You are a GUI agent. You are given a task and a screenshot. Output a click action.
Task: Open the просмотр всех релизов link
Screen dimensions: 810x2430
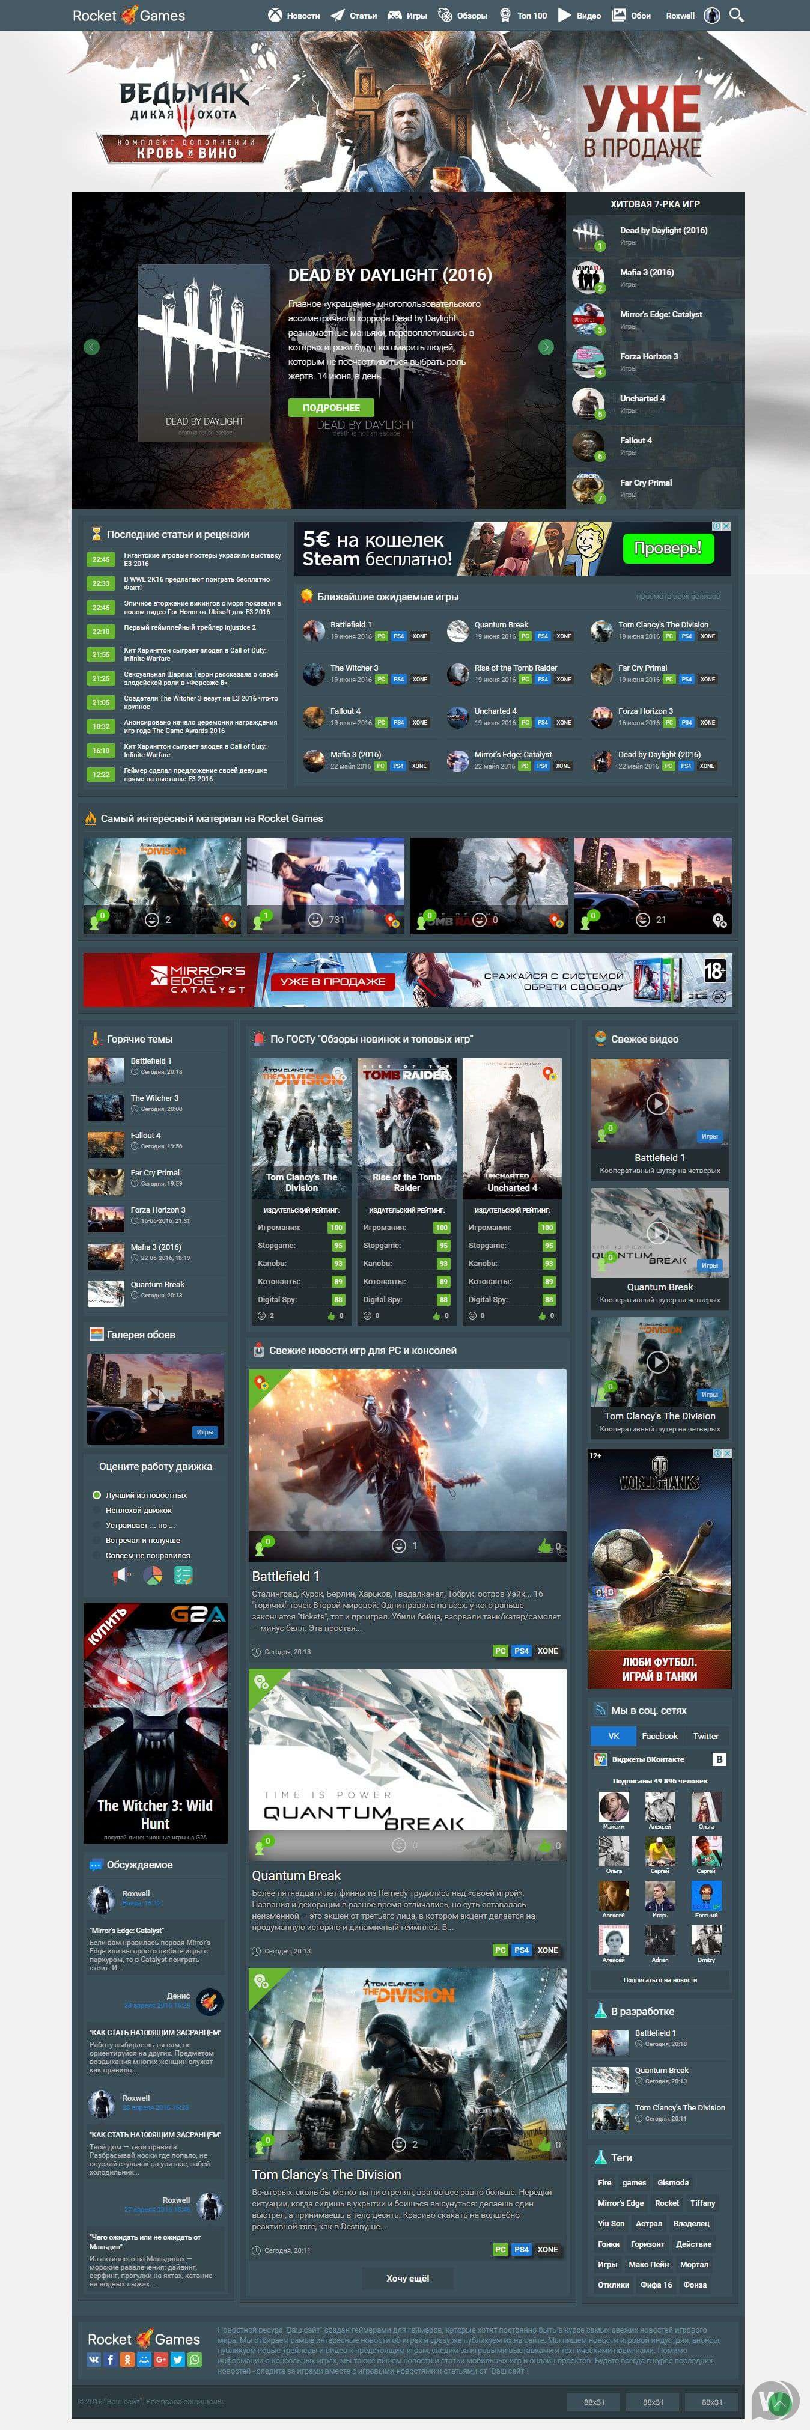pyautogui.click(x=678, y=596)
